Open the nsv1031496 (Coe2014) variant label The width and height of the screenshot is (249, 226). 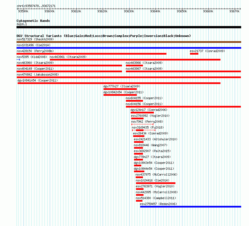click(x=34, y=45)
